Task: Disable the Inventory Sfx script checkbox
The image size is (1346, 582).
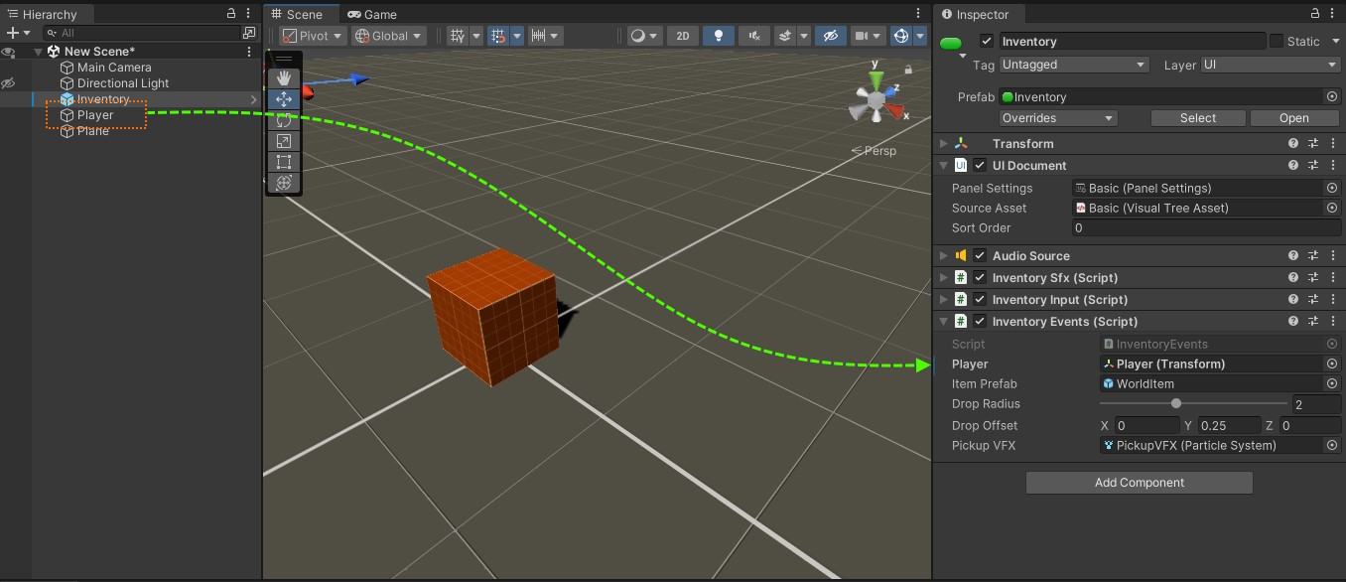Action: [x=980, y=278]
